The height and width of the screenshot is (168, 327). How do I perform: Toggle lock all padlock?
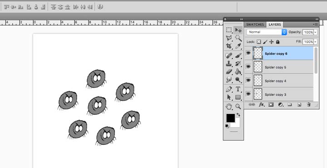[277, 42]
